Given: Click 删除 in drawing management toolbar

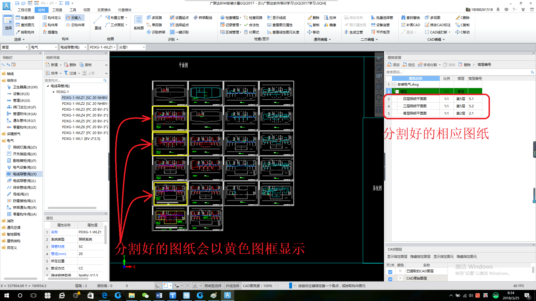Looking at the screenshot, I should (x=465, y=65).
